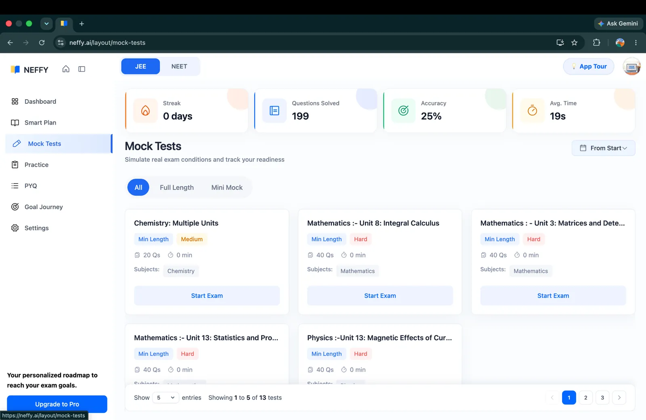Click the NEFFY logo
The height and width of the screenshot is (420, 646).
click(29, 69)
